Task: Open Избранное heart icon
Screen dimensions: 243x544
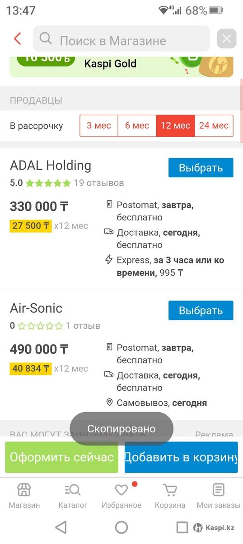Action: click(x=121, y=490)
